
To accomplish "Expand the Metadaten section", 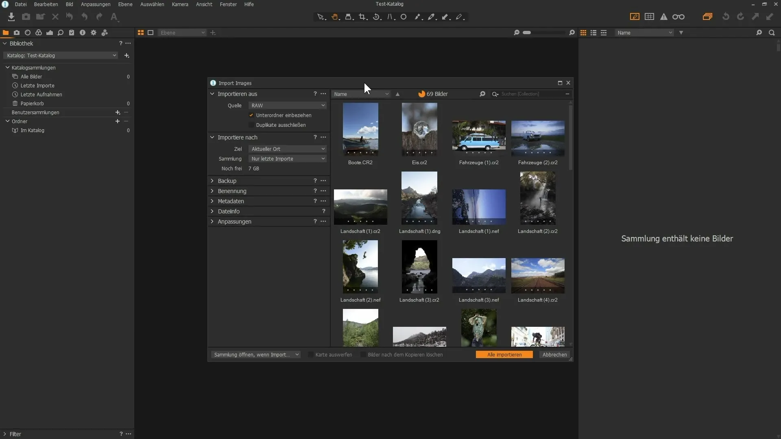I will [x=212, y=201].
